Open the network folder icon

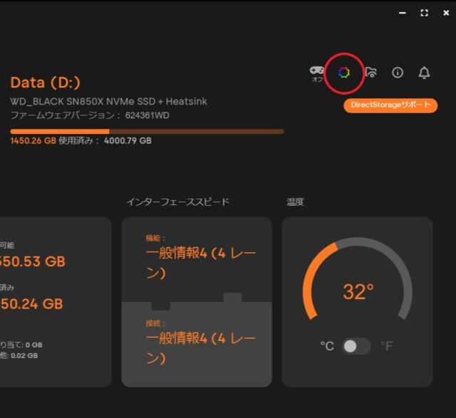[371, 73]
